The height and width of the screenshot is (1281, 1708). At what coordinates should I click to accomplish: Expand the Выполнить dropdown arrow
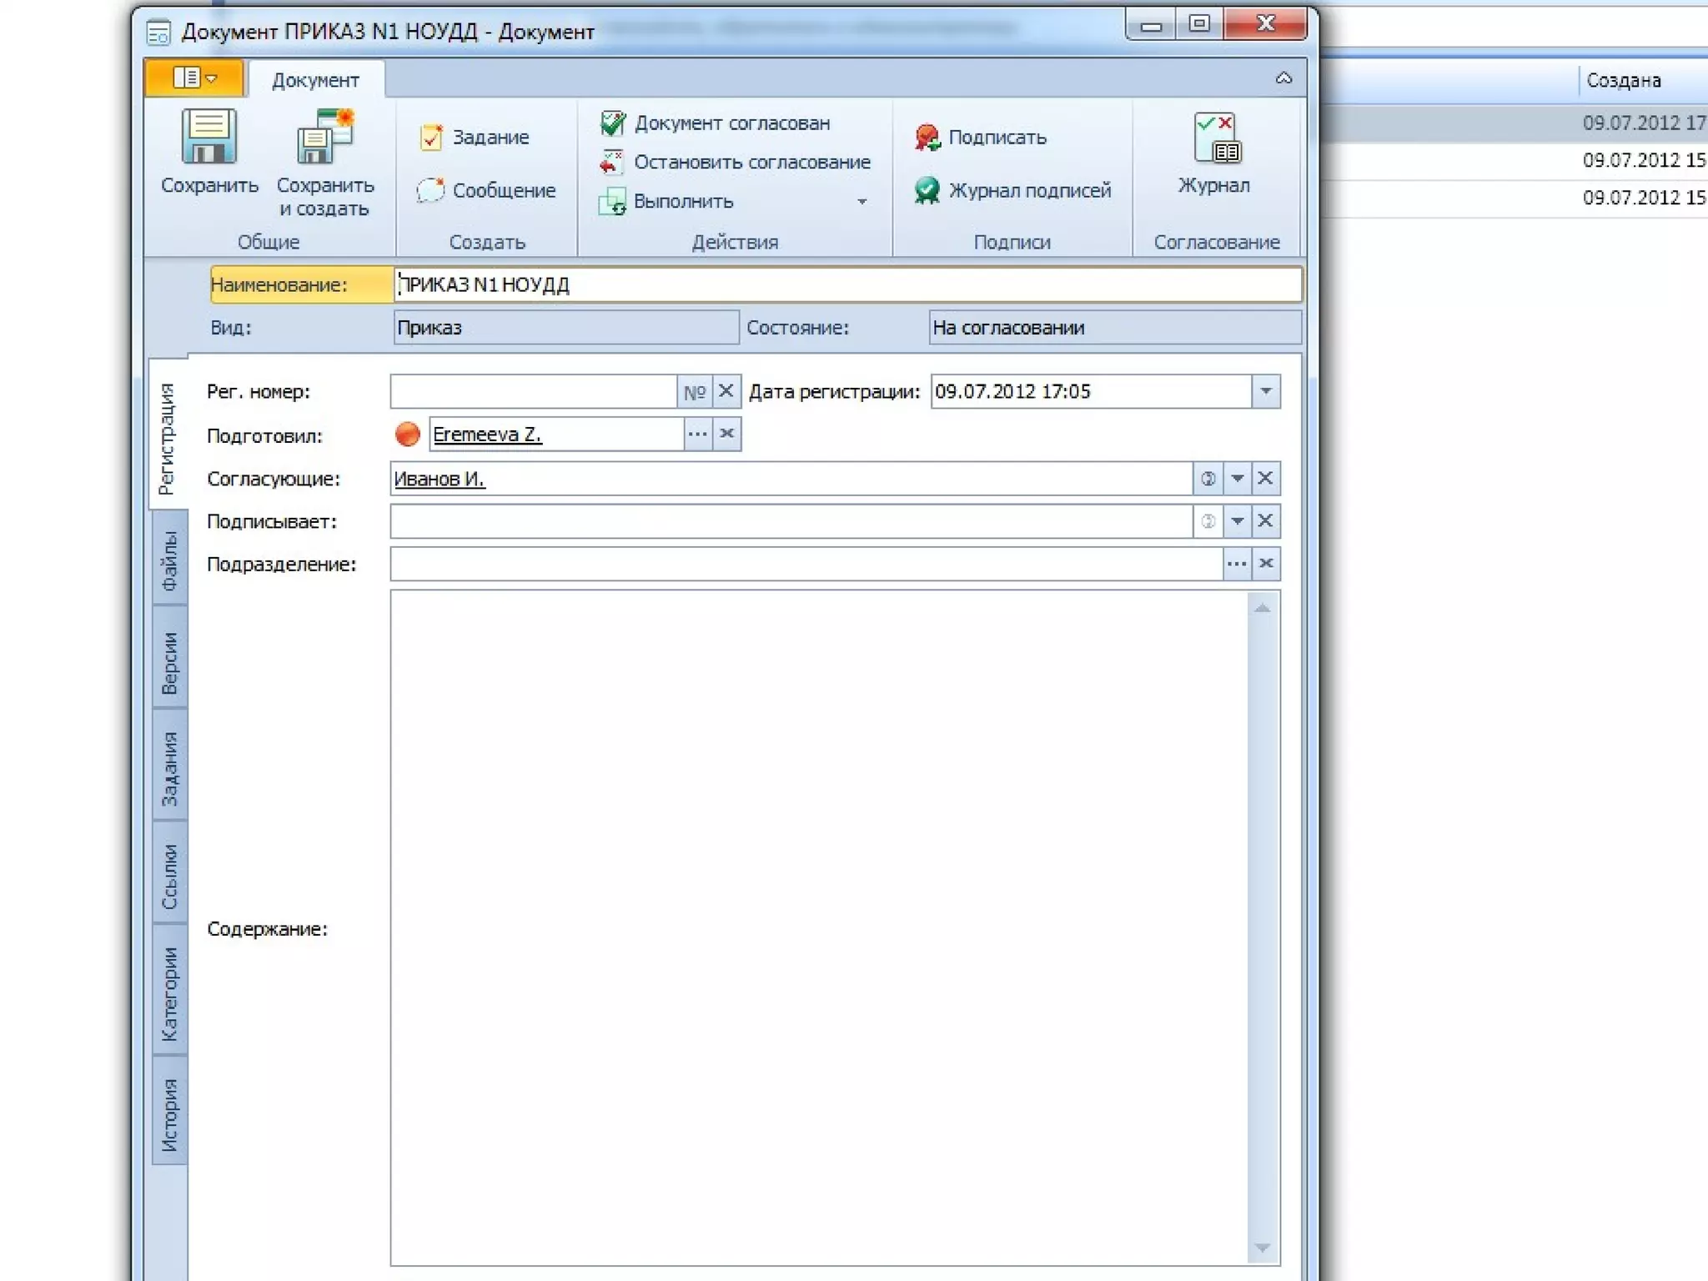[862, 202]
